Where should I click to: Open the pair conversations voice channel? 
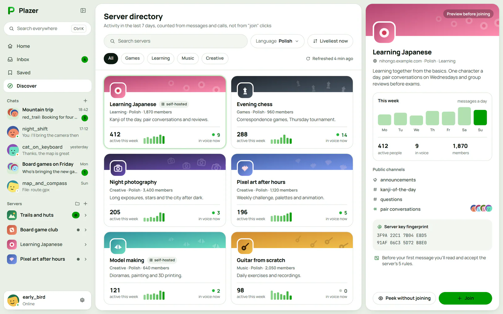pos(432,209)
